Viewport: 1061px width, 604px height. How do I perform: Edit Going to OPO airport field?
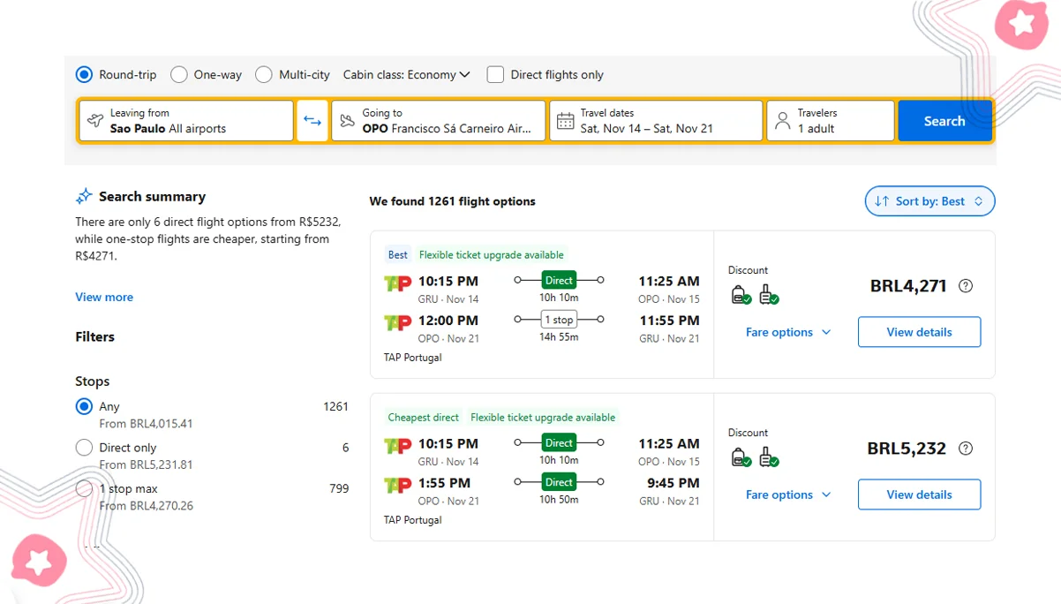pyautogui.click(x=439, y=121)
